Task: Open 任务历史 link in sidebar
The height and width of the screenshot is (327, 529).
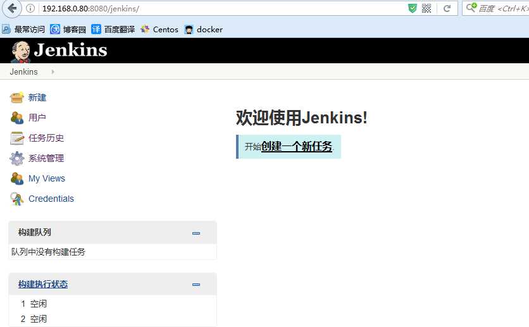Action: coord(46,138)
